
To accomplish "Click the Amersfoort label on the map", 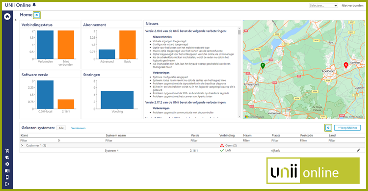I will pos(251,84).
